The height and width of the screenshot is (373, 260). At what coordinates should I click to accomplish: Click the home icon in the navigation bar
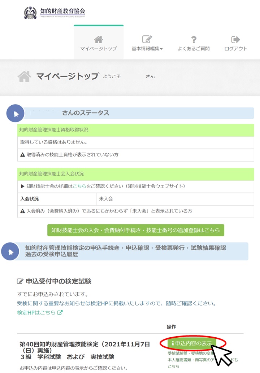coord(98,39)
